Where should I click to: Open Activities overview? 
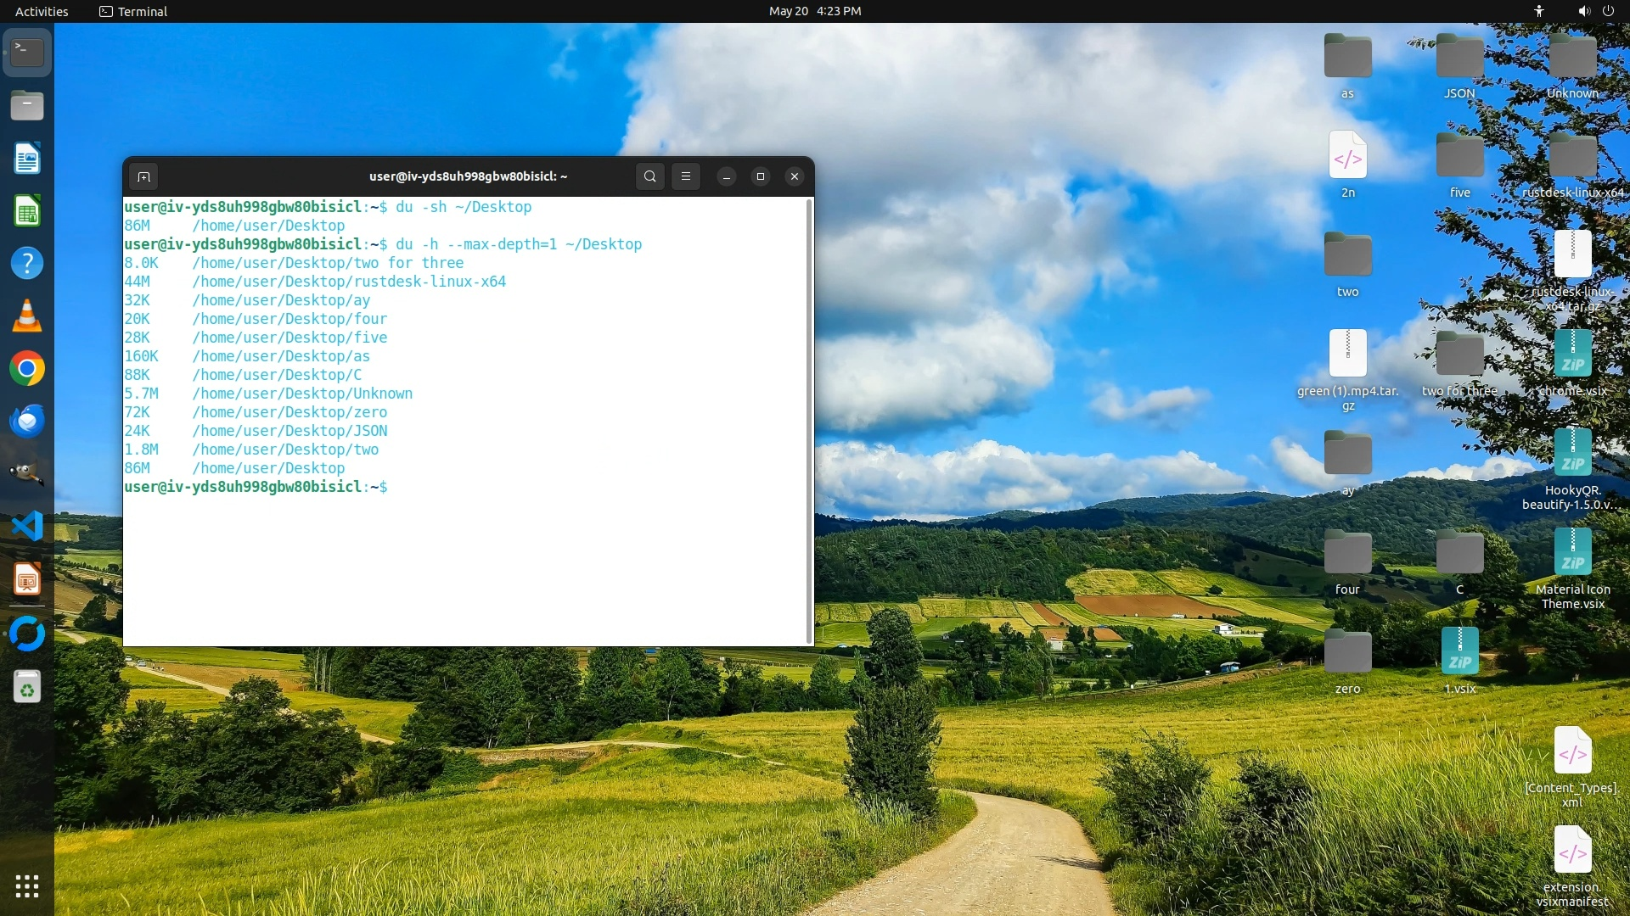pyautogui.click(x=42, y=11)
